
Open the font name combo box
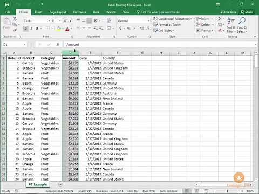click(x=37, y=21)
